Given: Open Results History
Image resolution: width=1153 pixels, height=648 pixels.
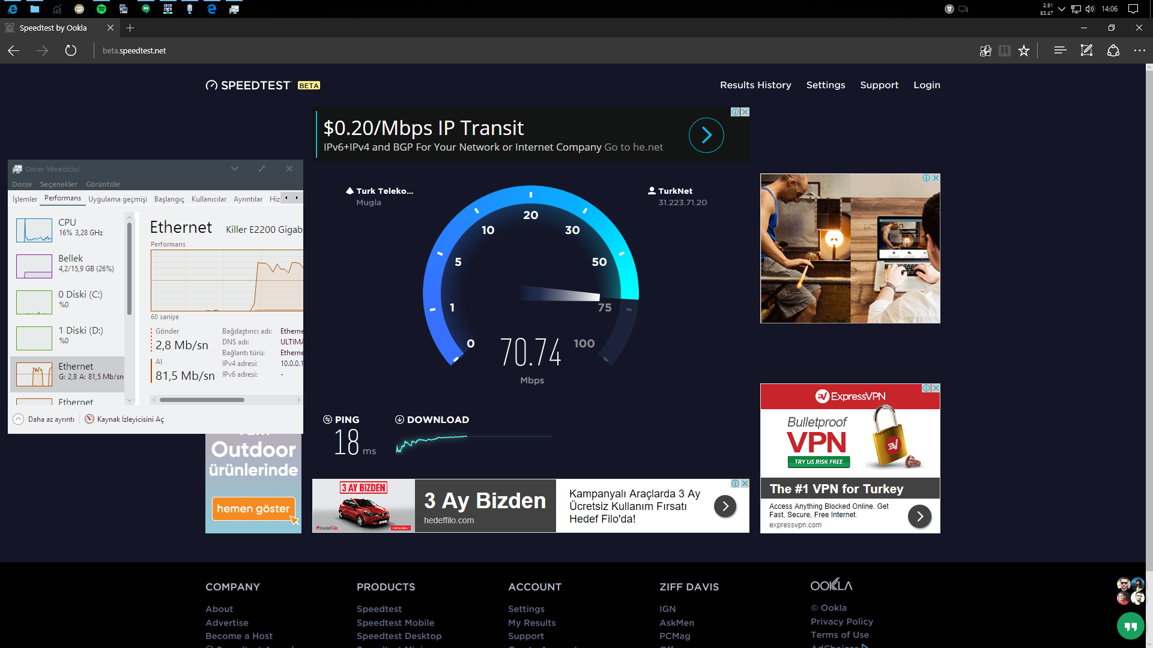Looking at the screenshot, I should point(755,85).
